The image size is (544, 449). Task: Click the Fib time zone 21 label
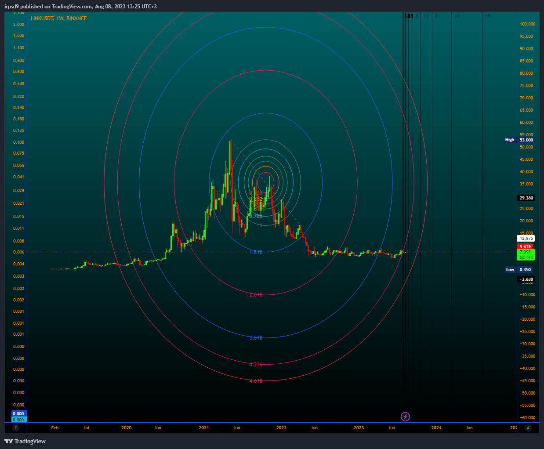coord(437,16)
